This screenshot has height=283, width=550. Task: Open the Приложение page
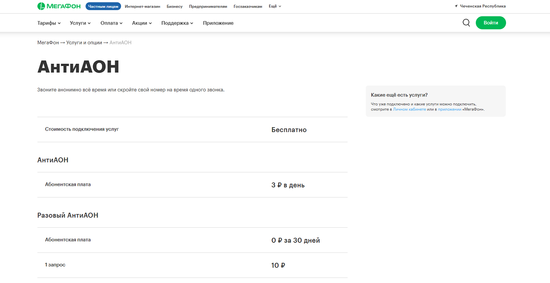pyautogui.click(x=218, y=23)
